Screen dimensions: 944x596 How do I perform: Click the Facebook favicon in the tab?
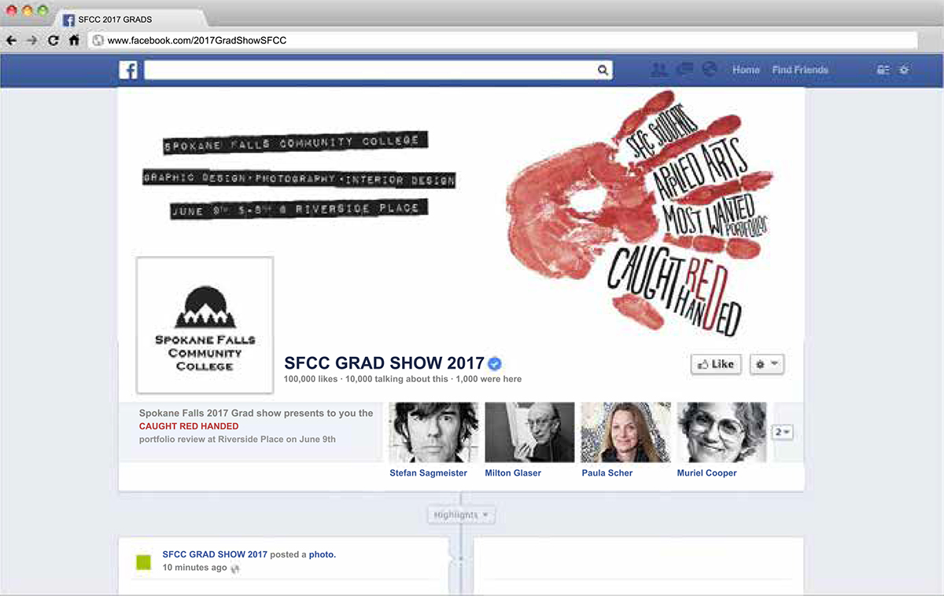(x=68, y=19)
